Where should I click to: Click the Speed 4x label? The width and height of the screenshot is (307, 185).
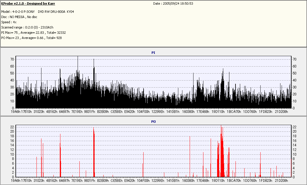(8, 22)
